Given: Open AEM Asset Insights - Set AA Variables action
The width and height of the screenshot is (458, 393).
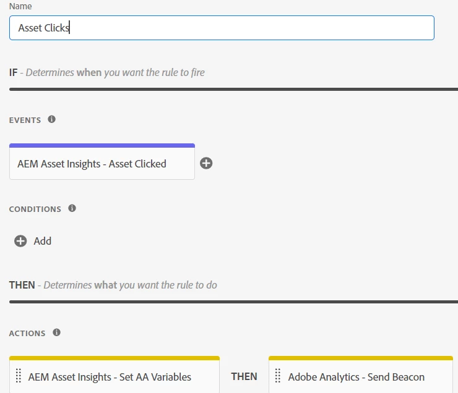Looking at the screenshot, I should click(x=114, y=374).
